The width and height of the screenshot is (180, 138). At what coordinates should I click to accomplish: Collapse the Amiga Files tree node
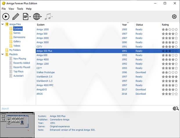3,24
